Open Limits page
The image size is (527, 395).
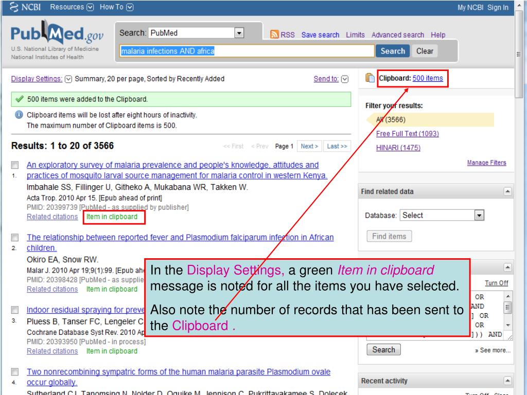coord(355,35)
